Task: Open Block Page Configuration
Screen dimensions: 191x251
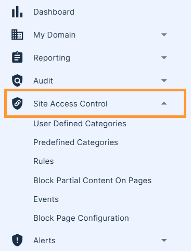Action: point(81,218)
